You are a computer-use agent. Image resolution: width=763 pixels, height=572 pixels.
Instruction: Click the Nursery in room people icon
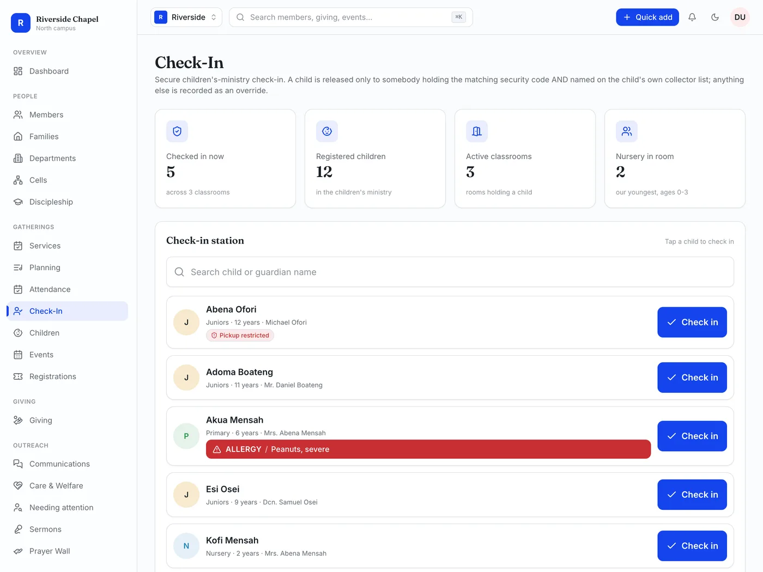pos(627,131)
